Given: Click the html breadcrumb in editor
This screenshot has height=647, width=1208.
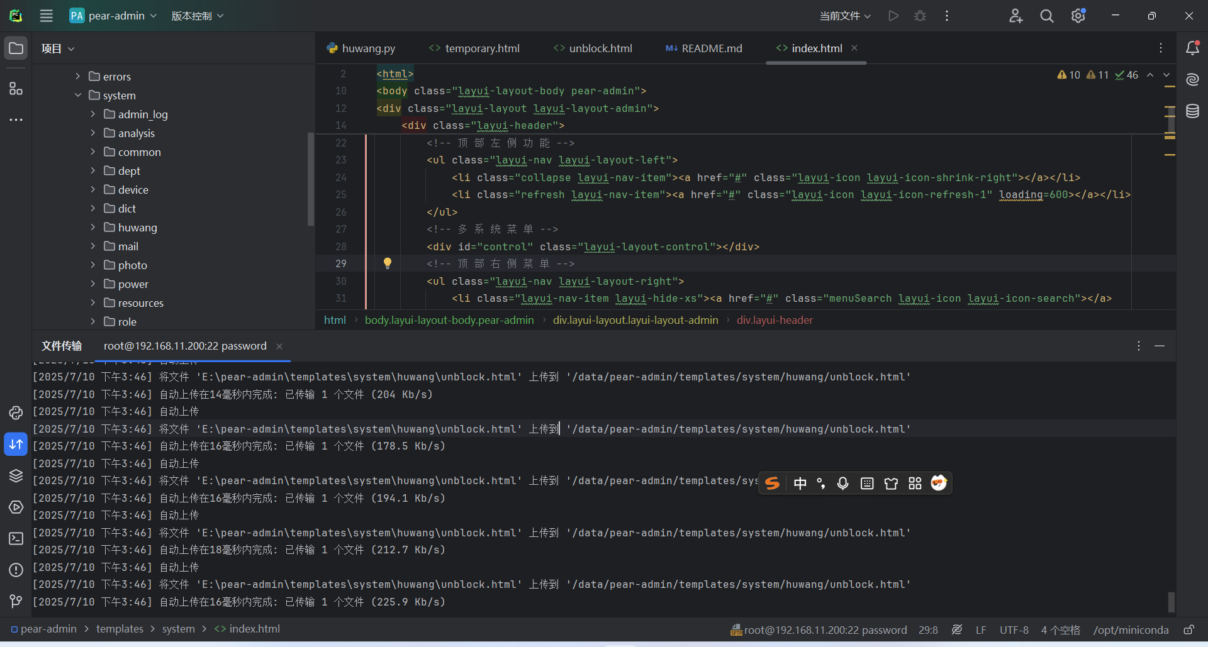Looking at the screenshot, I should click(335, 320).
